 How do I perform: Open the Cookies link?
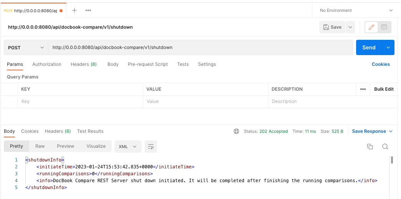click(381, 64)
